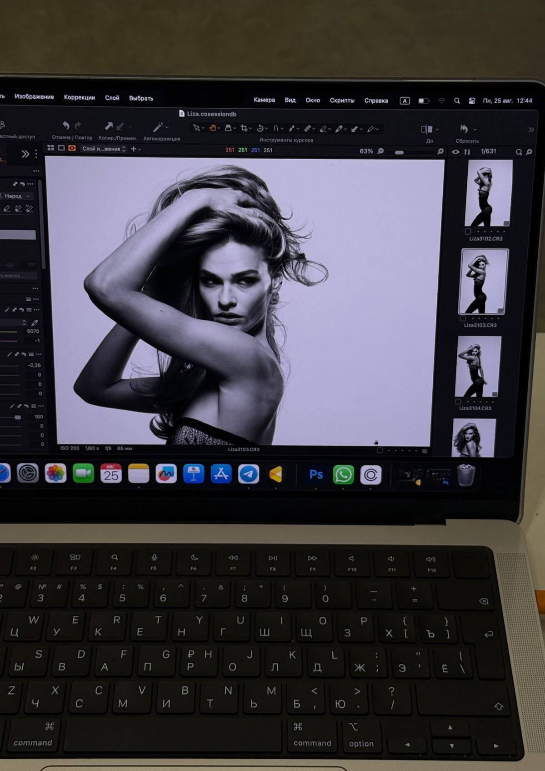545x771 pixels.
Task: Expand the Crop tool options chevron
Action: [x=250, y=129]
